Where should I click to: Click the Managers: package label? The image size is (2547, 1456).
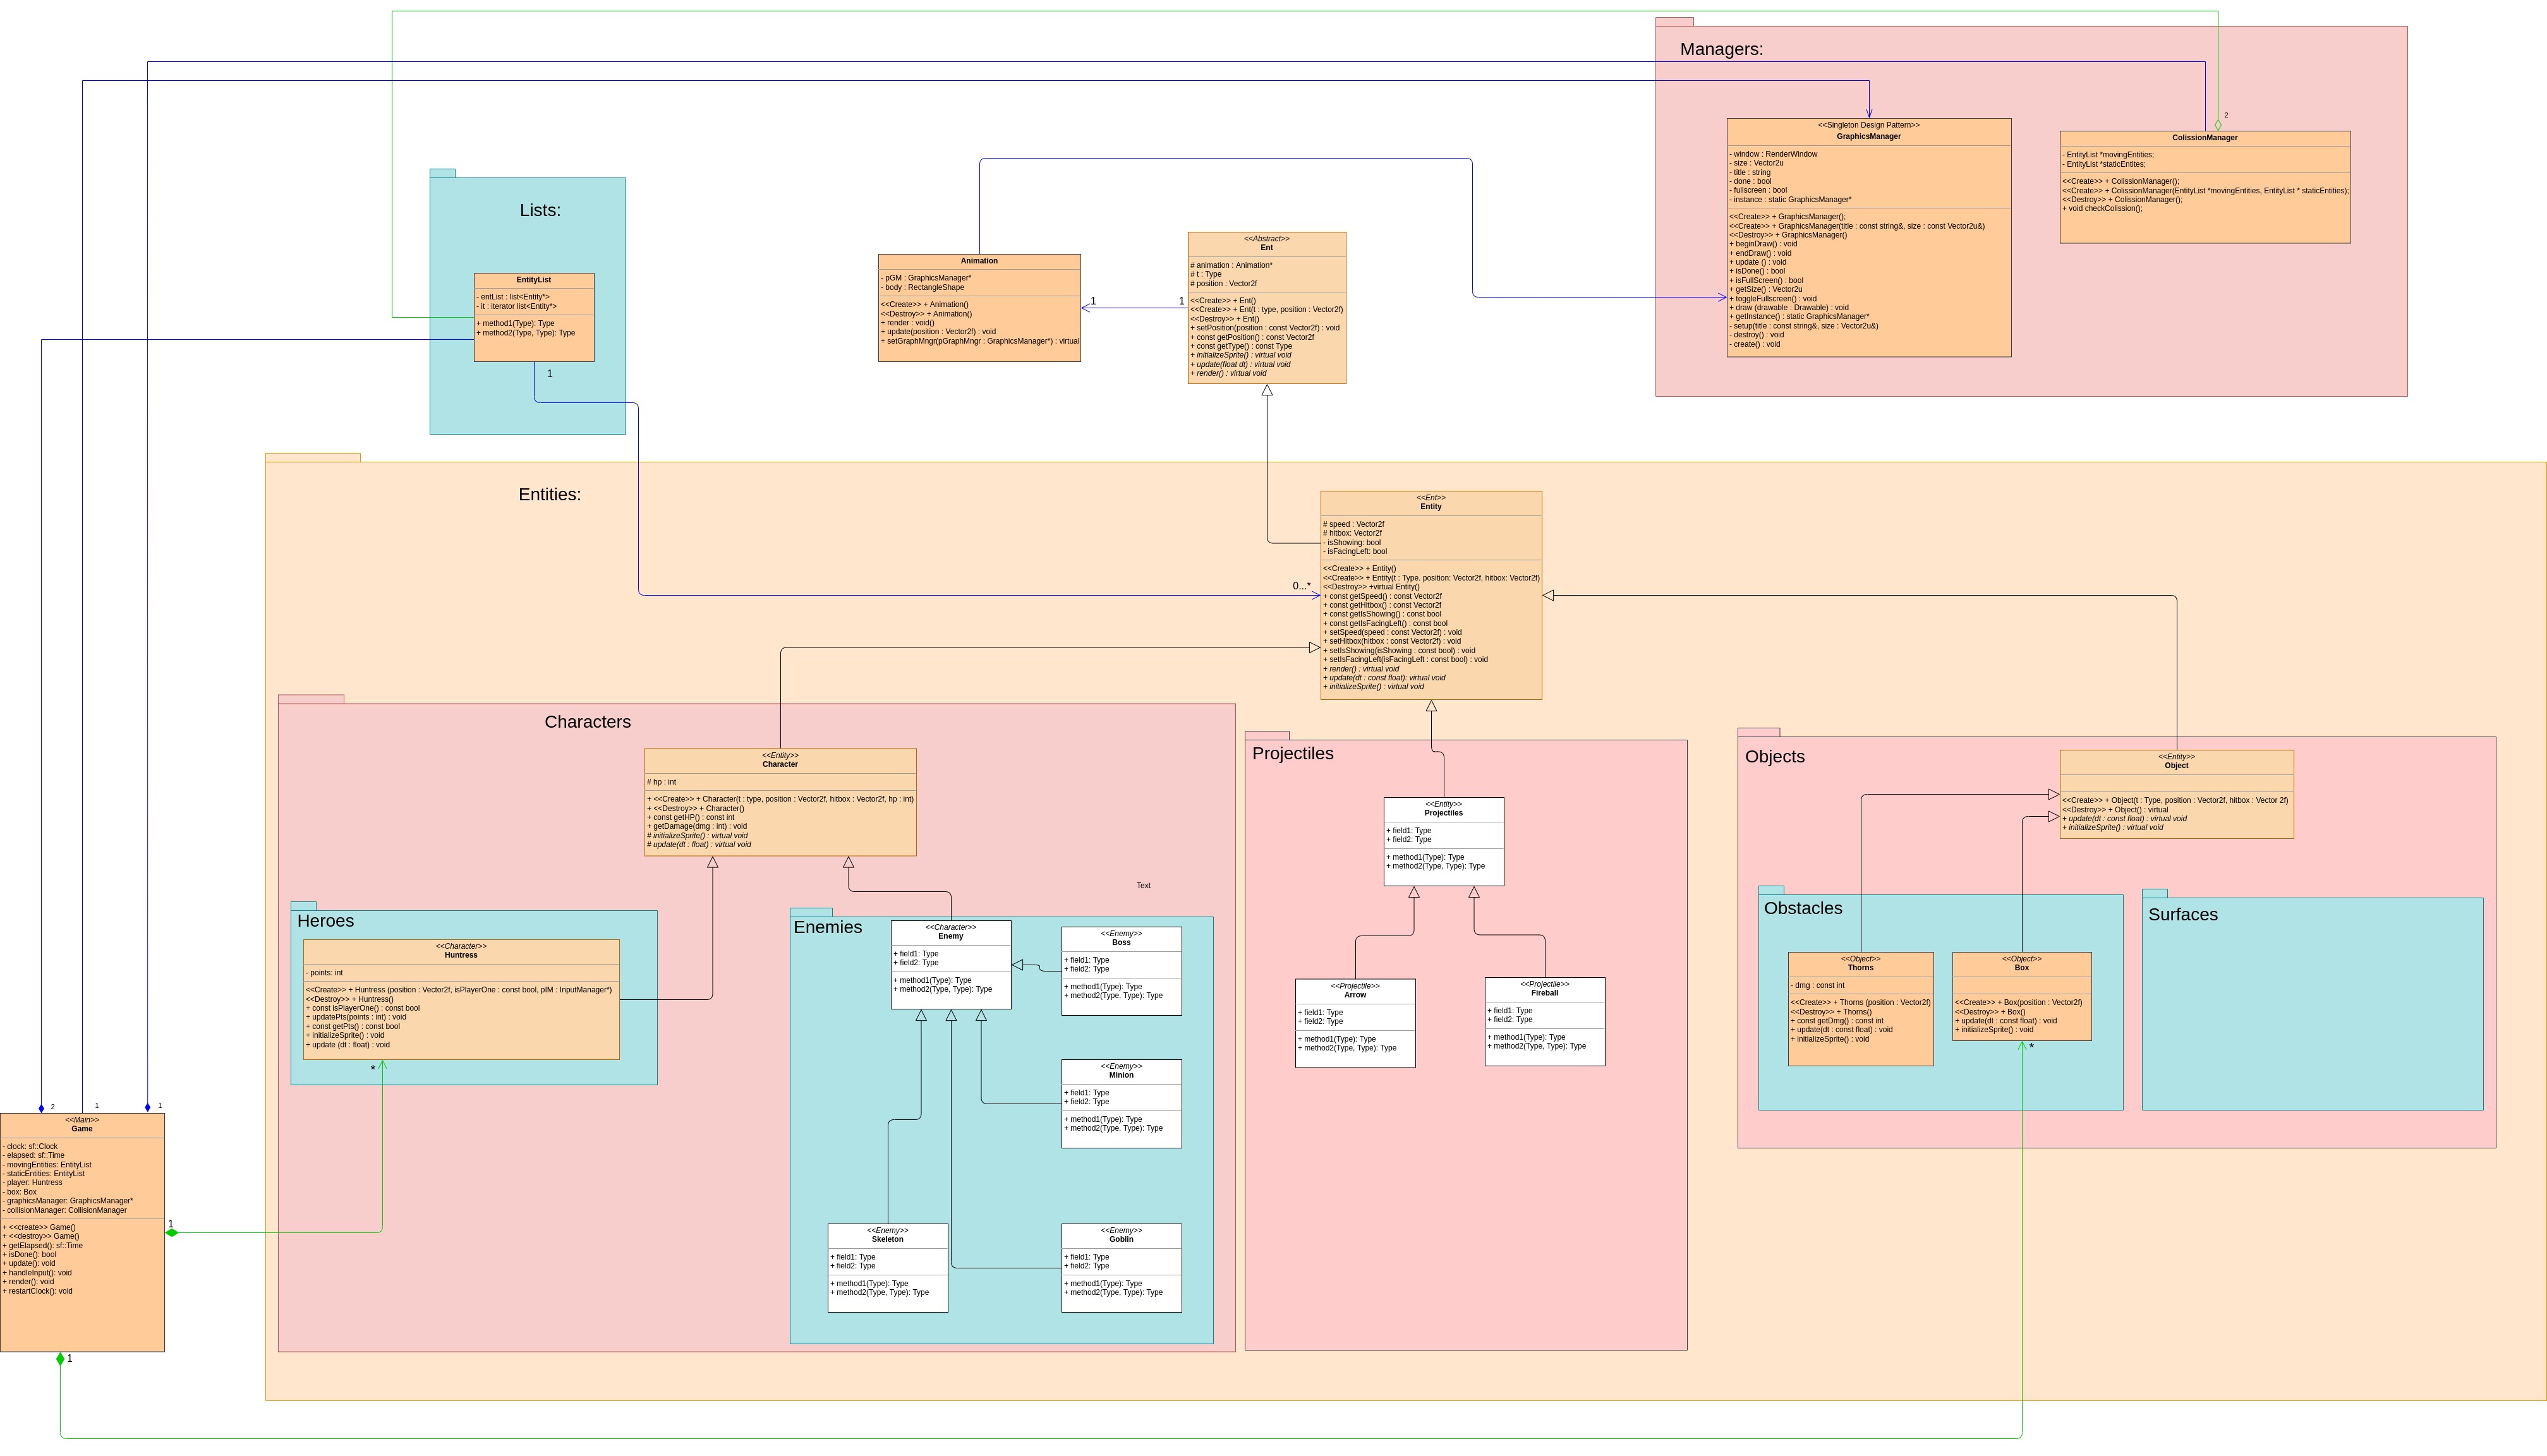pos(1721,49)
